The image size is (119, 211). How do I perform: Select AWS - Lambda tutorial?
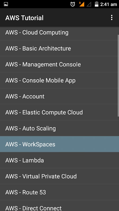(x=59, y=160)
